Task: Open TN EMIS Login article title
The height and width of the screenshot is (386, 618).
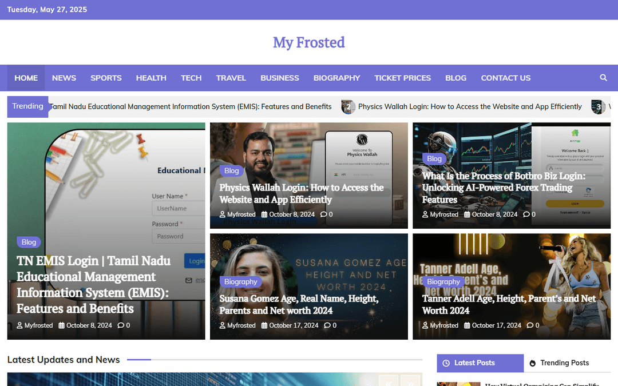Action: (x=93, y=285)
